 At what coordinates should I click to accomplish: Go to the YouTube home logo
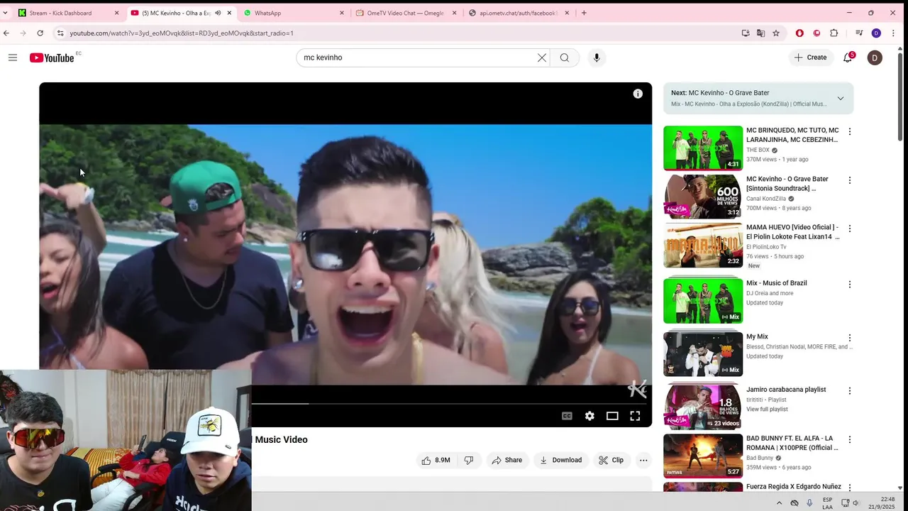pyautogui.click(x=52, y=57)
